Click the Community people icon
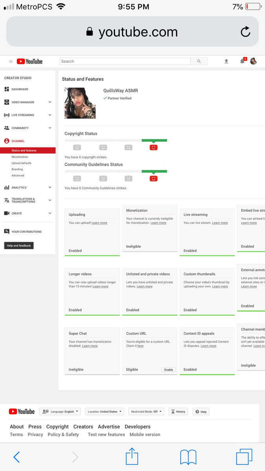Screen dimensions: 265x471 tap(7, 128)
